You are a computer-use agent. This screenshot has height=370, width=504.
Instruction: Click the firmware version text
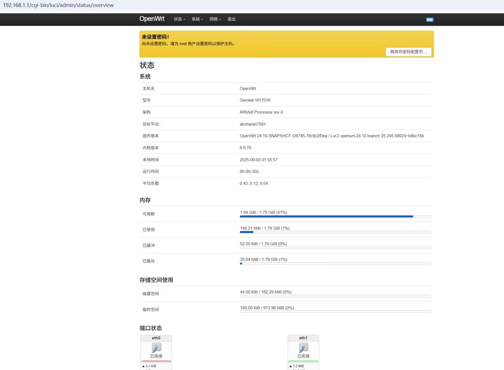click(332, 135)
